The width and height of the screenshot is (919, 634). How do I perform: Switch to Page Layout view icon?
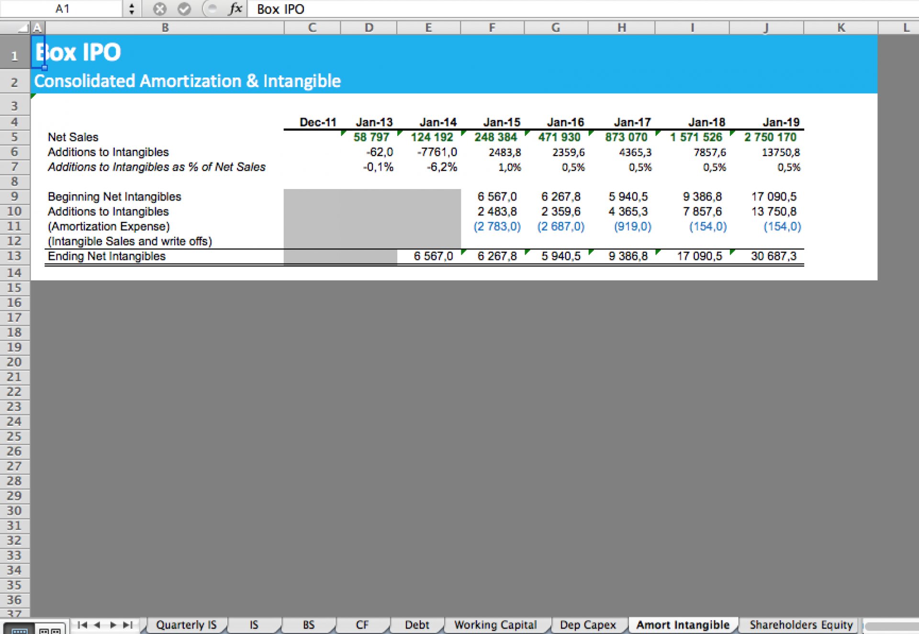(50, 630)
